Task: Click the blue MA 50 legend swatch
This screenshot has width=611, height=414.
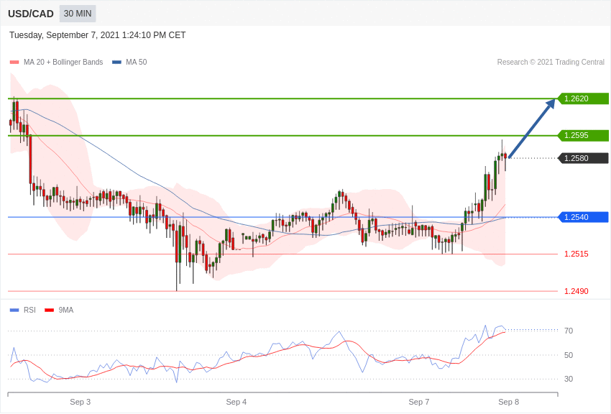Action: coord(116,63)
